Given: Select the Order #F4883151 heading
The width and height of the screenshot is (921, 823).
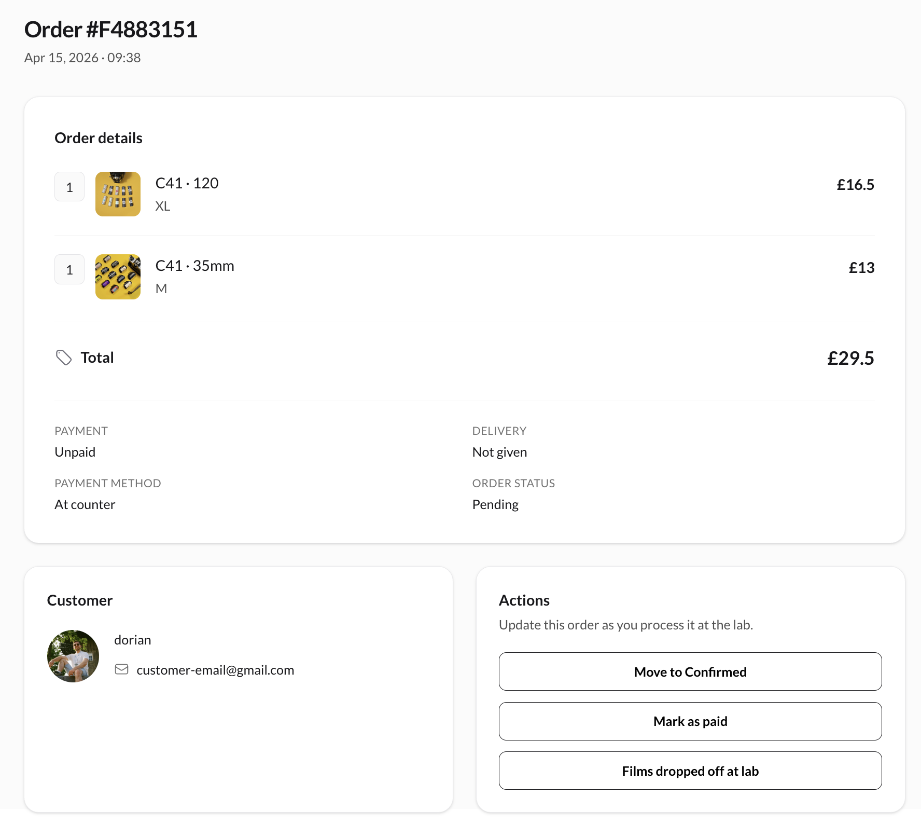Looking at the screenshot, I should (x=111, y=30).
